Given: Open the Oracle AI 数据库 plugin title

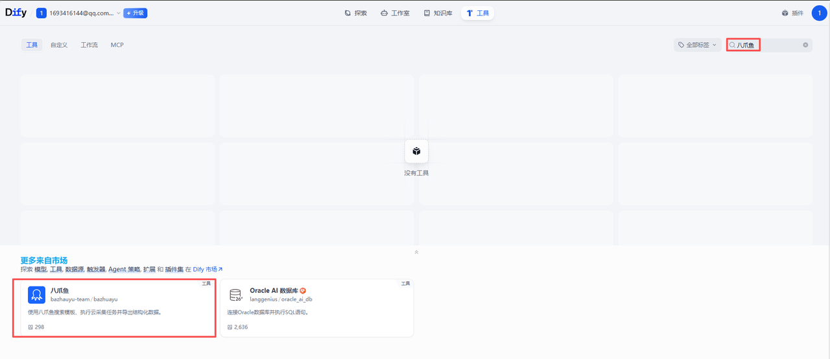Looking at the screenshot, I should coord(274,291).
